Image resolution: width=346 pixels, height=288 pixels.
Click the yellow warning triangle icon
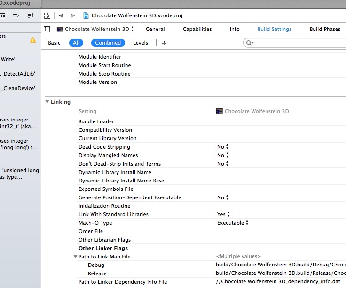point(33,40)
